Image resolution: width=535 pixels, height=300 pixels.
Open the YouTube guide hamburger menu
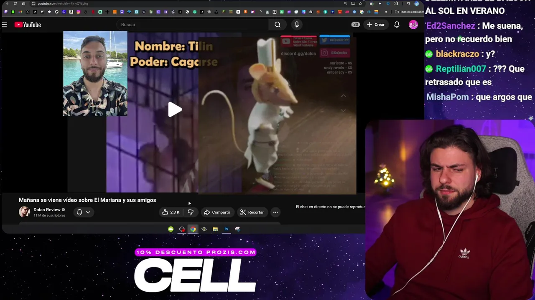4,25
